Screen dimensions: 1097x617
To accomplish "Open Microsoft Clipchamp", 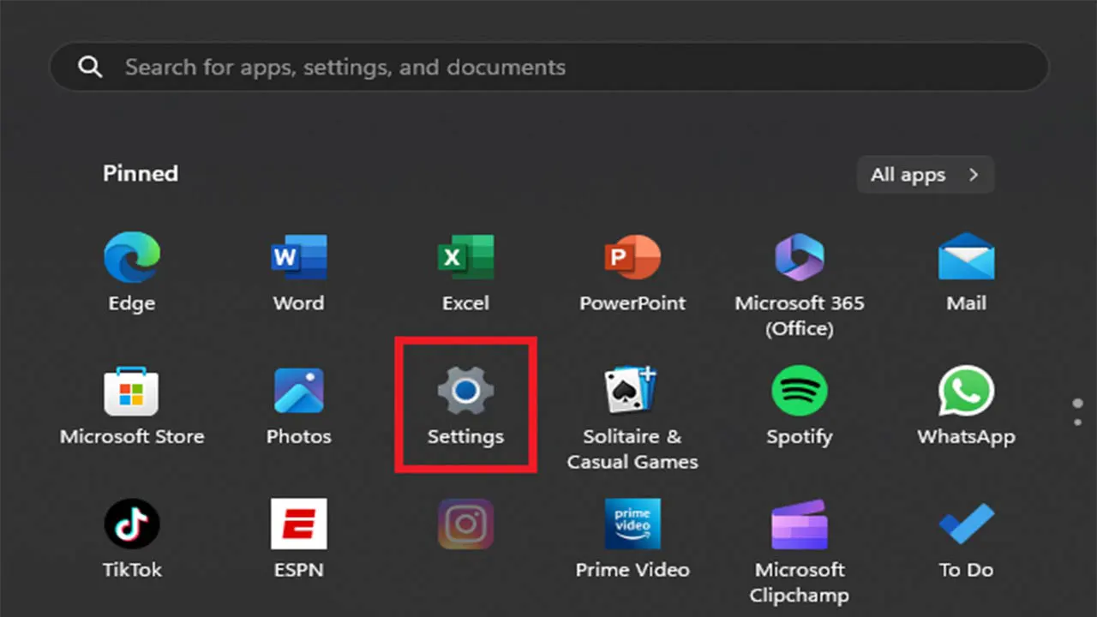I will coord(799,524).
